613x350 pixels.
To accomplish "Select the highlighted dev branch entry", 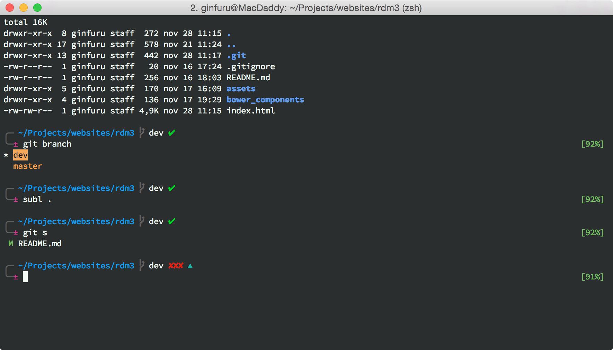I will click(x=20, y=155).
